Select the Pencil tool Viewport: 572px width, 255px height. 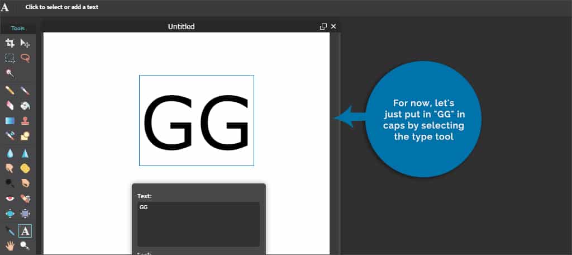coord(10,90)
